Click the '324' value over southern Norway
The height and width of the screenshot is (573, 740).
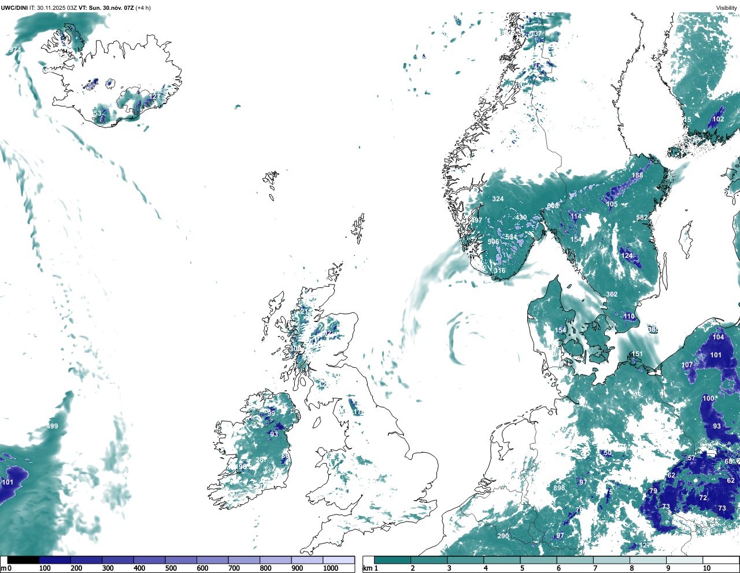pos(498,199)
